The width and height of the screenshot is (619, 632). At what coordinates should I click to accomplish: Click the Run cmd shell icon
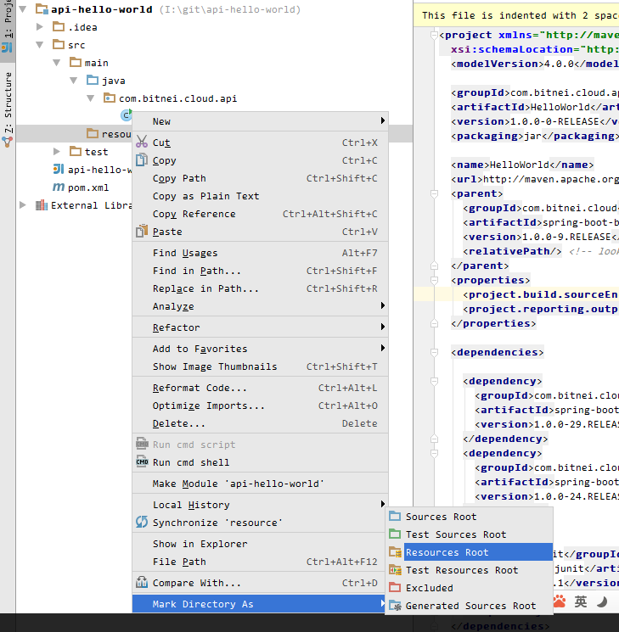coord(142,461)
